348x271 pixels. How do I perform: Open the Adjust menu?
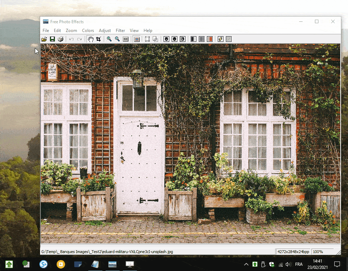point(105,31)
